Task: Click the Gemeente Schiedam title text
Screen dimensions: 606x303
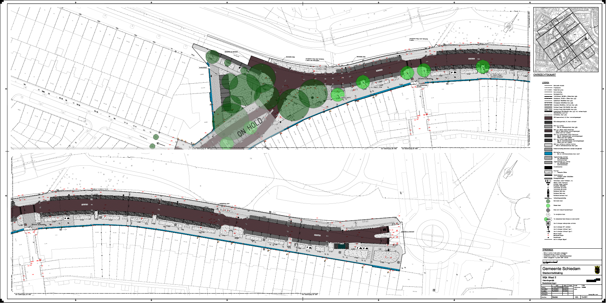Action: click(x=561, y=269)
